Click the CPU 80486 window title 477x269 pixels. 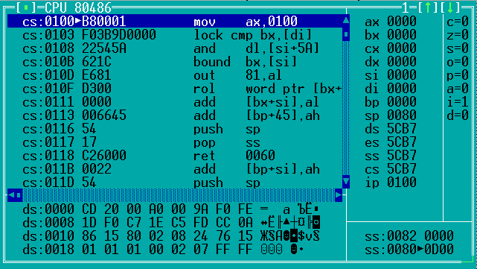pos(78,7)
